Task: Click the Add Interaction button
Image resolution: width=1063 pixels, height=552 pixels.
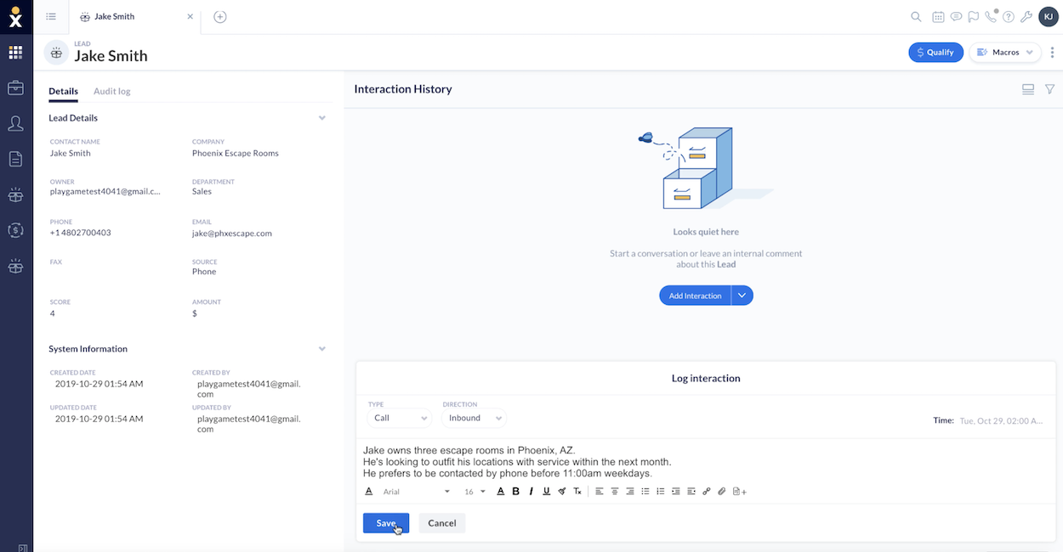Action: [x=695, y=296]
